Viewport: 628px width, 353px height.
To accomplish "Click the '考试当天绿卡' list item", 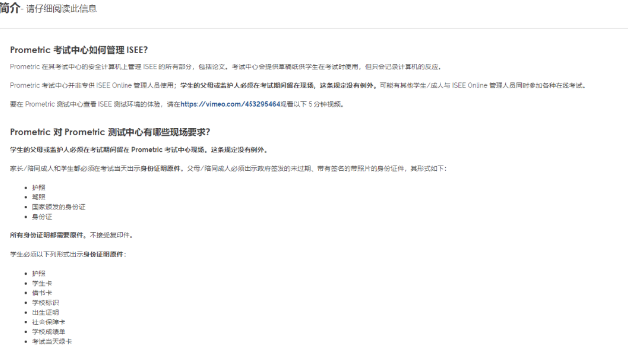I will [x=52, y=341].
